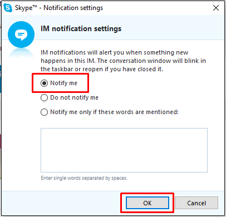
Task: Click the 'IM notification settings' heading
Action: click(x=81, y=29)
